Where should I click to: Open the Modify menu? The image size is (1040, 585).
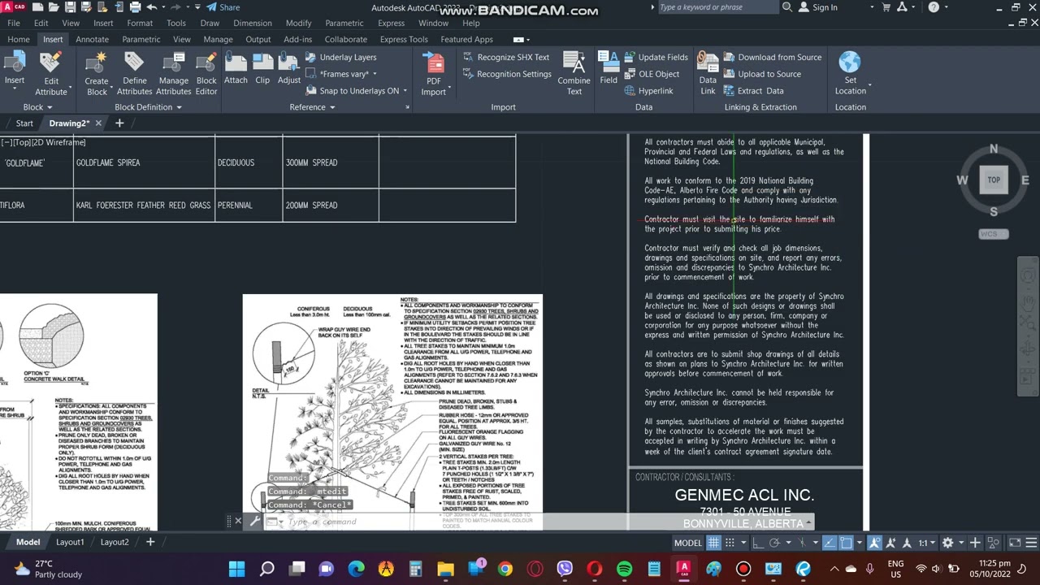[x=298, y=23]
